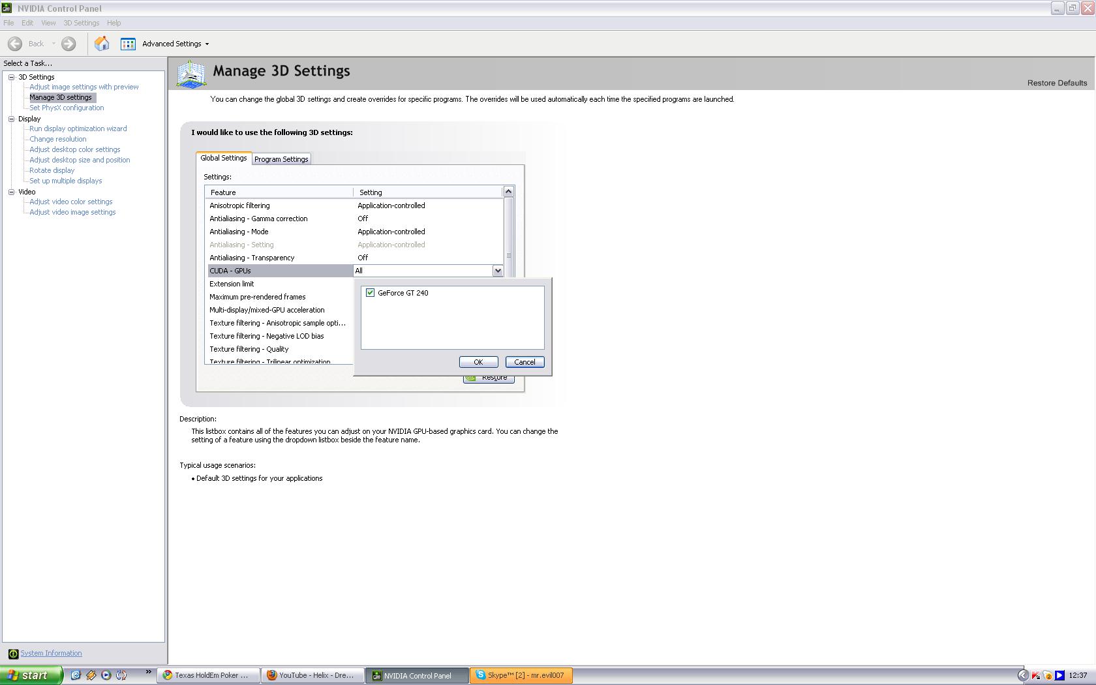Open the 3D Settings menu

coord(81,23)
